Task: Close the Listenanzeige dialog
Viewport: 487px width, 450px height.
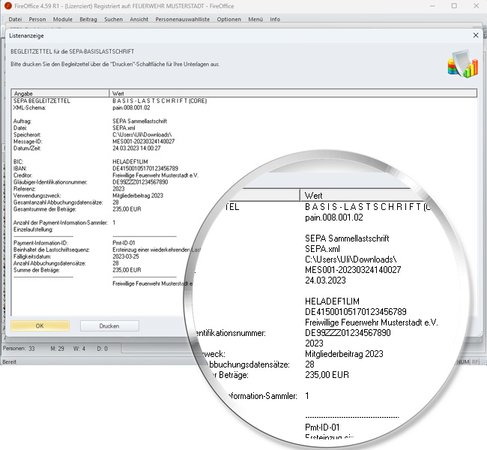Action: tap(477, 34)
